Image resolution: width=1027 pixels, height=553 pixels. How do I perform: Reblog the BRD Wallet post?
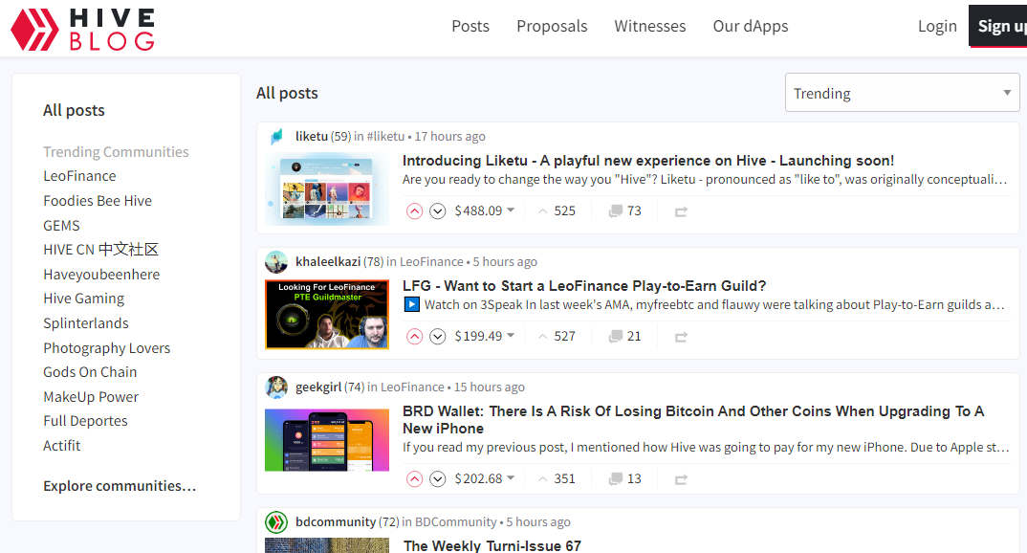(x=681, y=479)
